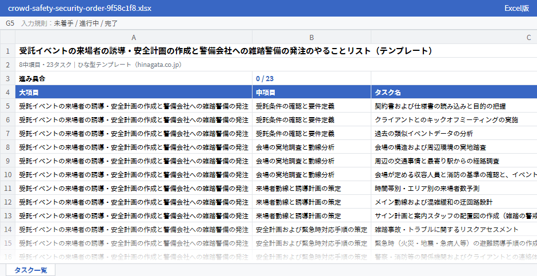Select column A header
537x276 pixels.
(134, 37)
